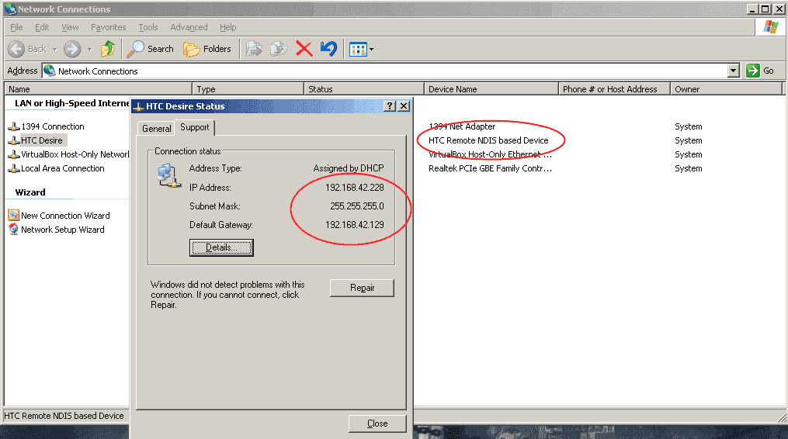788x439 pixels.
Task: Sort by Phone # or Host Address header
Action: click(615, 89)
